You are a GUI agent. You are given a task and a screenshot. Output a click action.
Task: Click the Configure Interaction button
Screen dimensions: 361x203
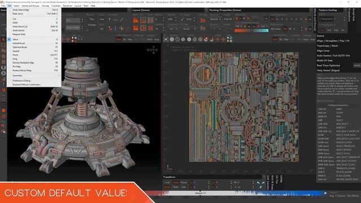(x=338, y=105)
